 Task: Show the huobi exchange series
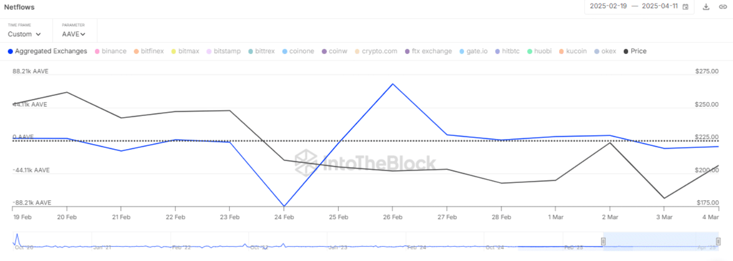point(539,51)
